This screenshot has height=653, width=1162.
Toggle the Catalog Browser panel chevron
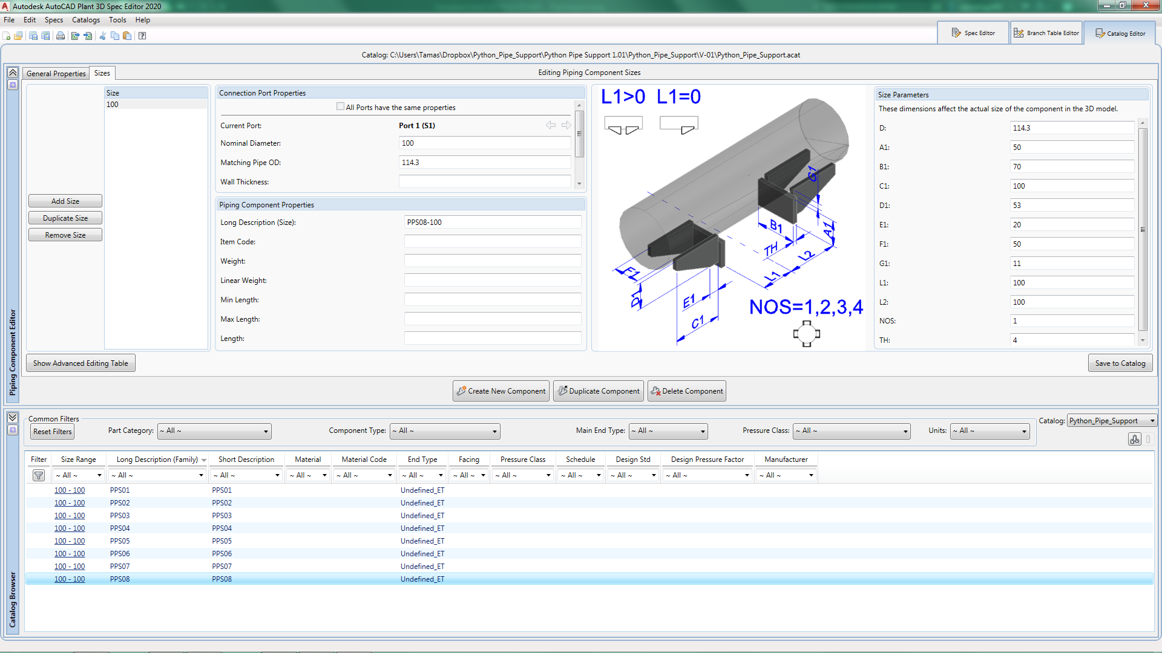point(13,418)
